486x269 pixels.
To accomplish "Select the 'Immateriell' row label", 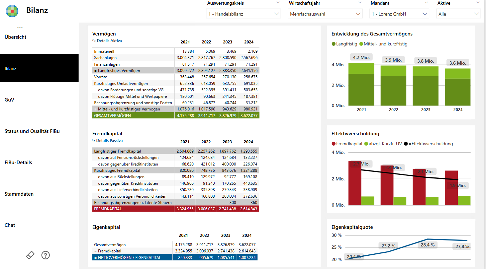I will point(104,51).
